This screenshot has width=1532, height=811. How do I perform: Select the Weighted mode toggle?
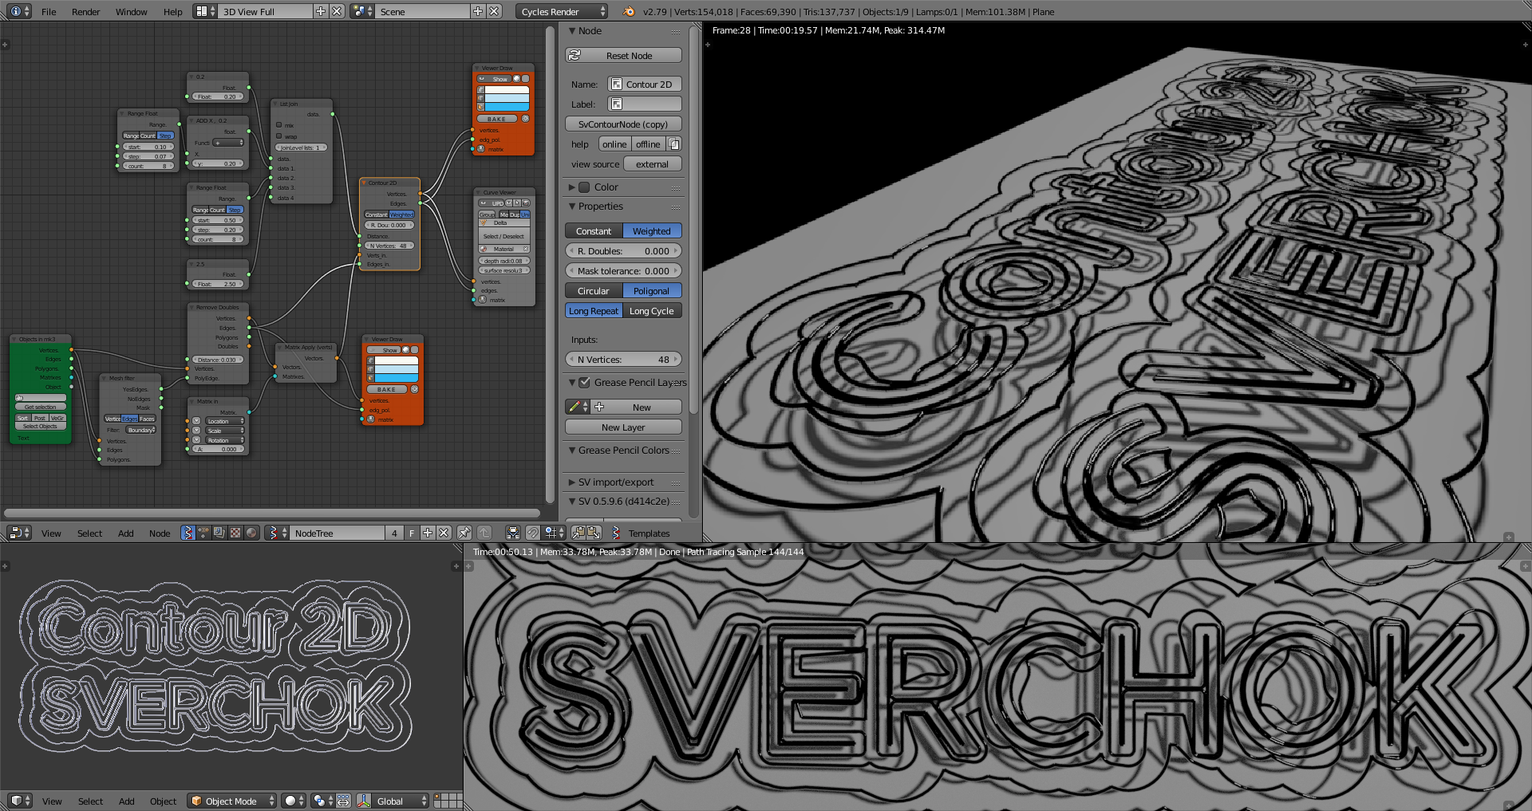coord(652,230)
